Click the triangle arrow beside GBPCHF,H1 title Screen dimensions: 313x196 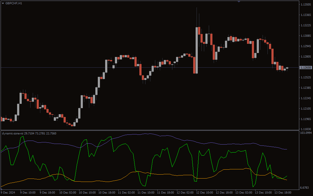[3, 3]
